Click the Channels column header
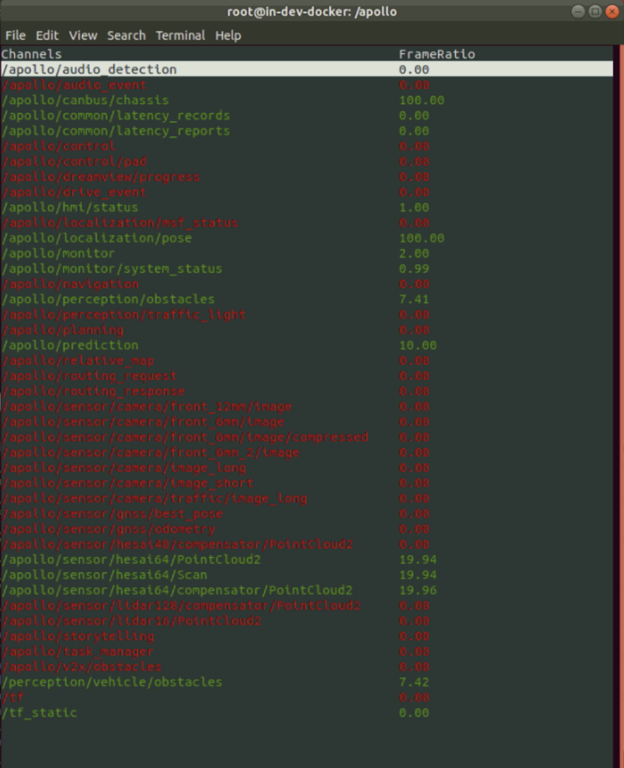The image size is (624, 768). coord(32,54)
